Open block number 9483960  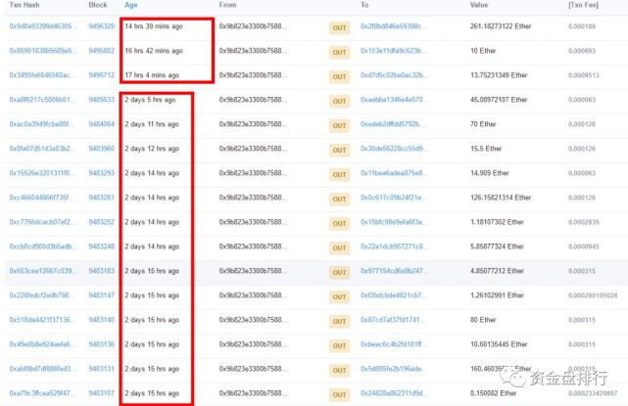click(x=101, y=149)
